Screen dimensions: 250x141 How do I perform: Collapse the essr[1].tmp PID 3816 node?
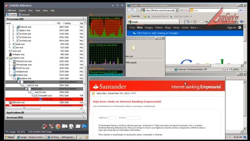coord(23,85)
